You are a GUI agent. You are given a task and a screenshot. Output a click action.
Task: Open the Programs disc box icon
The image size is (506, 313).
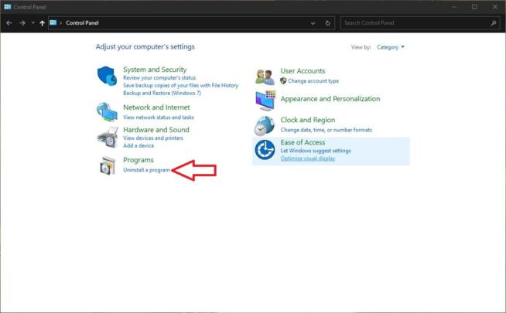coord(108,165)
